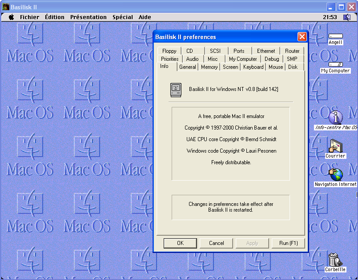
Task: Click 'Windows code Copyright © Lauri Pesonen' line
Action: (x=231, y=151)
